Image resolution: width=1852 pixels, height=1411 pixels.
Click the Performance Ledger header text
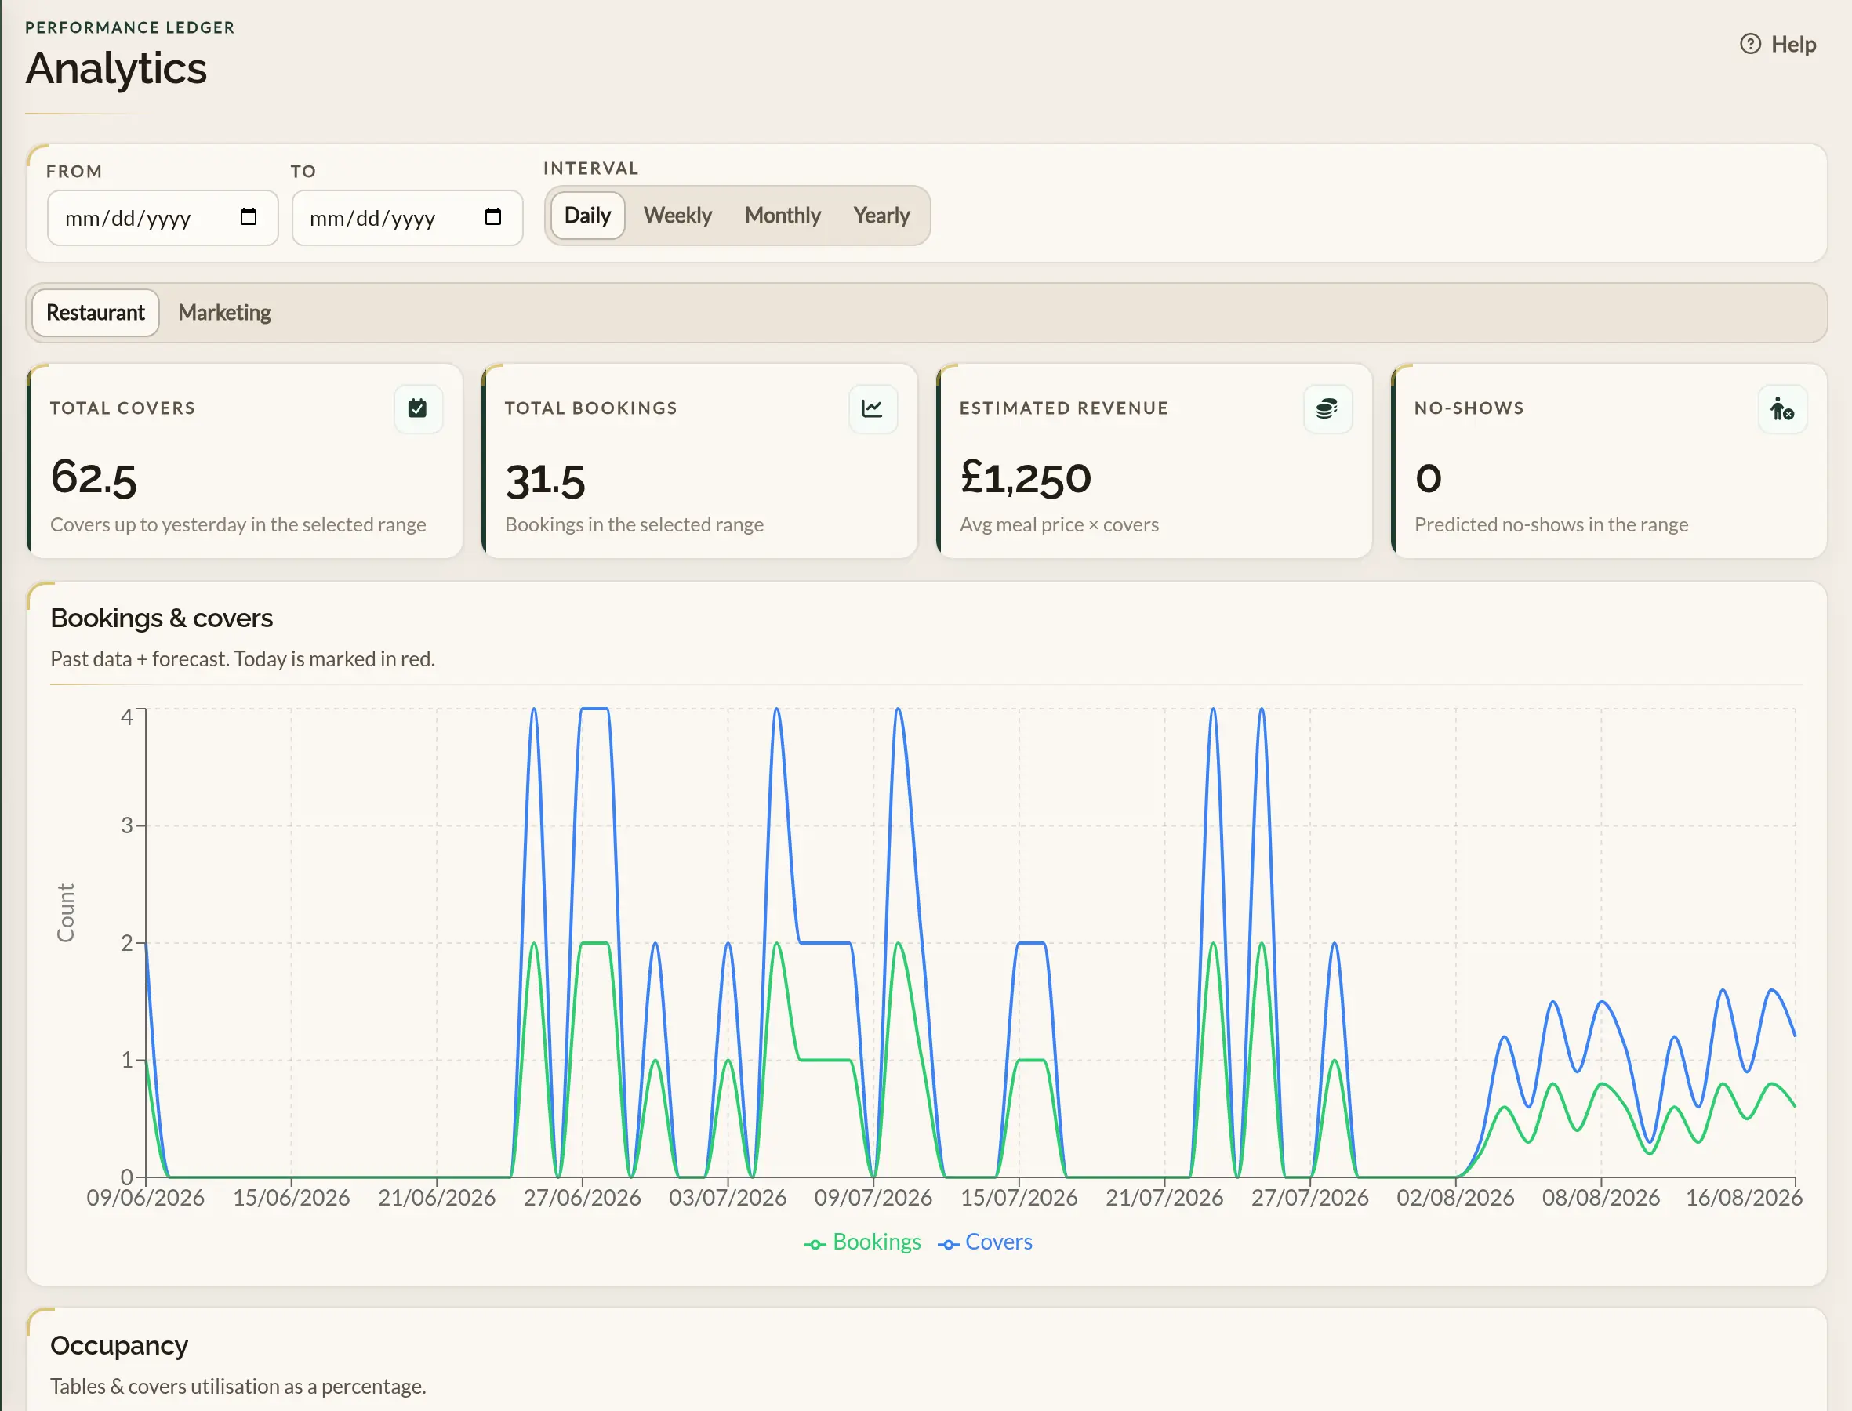pos(130,27)
